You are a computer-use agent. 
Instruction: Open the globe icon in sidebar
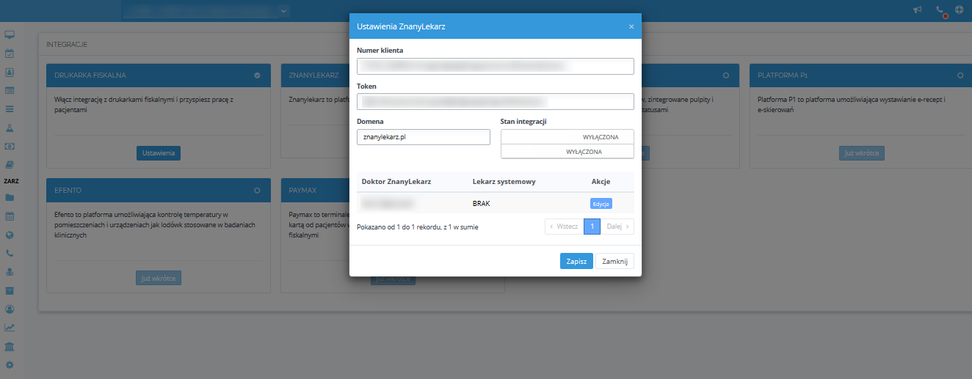click(x=10, y=235)
